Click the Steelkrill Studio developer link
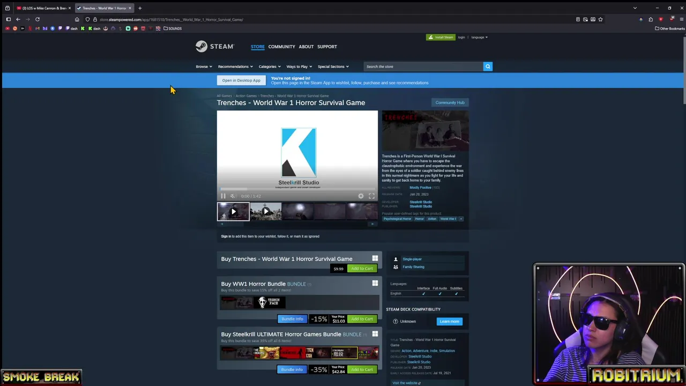The image size is (686, 386). point(421,202)
